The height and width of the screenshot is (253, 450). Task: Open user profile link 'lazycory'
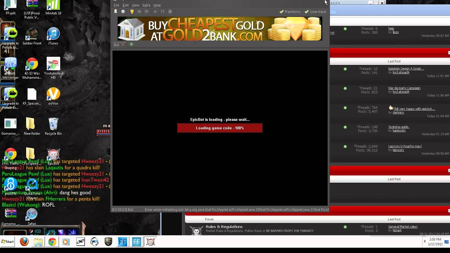[398, 150]
